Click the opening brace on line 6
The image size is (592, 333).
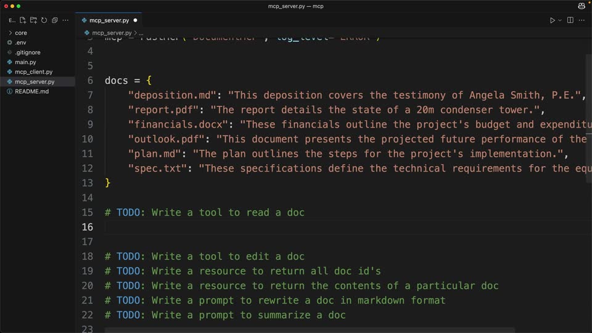[x=149, y=80]
